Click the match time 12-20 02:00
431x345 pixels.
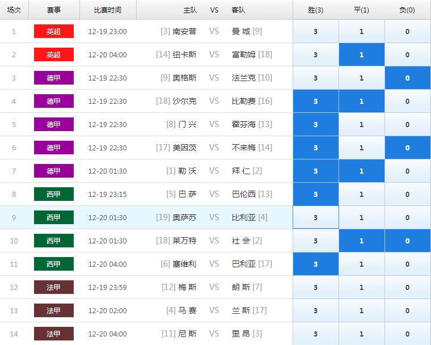pyautogui.click(x=108, y=310)
